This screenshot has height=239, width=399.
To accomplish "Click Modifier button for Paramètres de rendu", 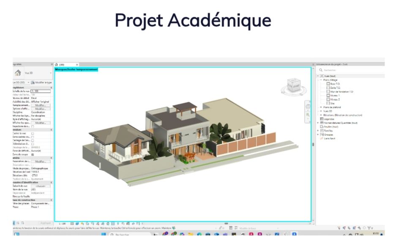I will coord(41,161).
